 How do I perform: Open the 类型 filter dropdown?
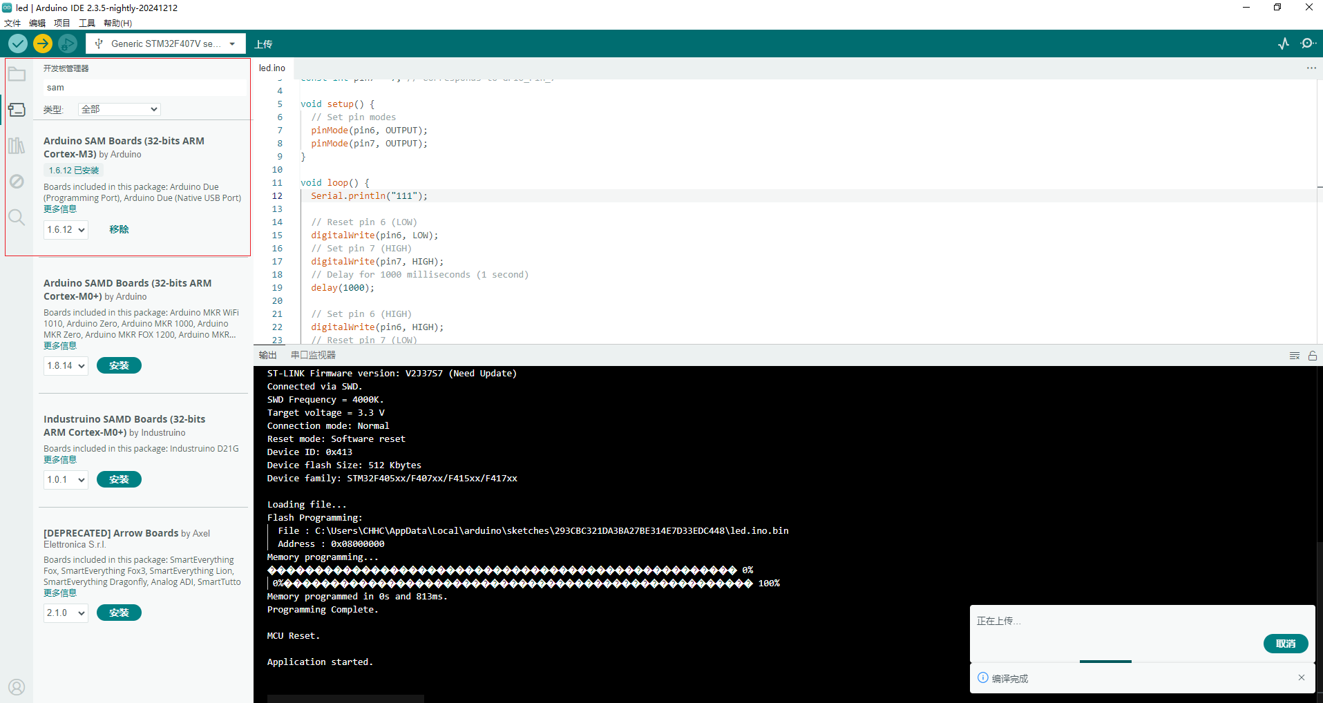tap(119, 108)
